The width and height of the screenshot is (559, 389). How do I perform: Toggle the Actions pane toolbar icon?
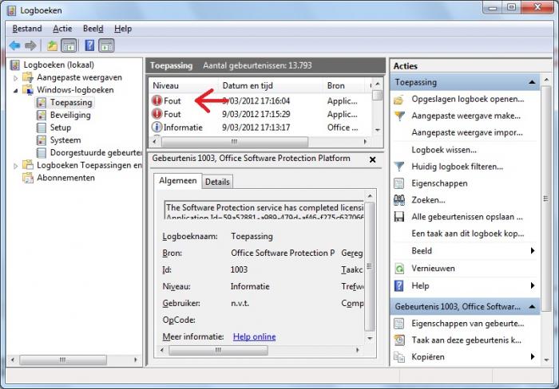click(106, 45)
